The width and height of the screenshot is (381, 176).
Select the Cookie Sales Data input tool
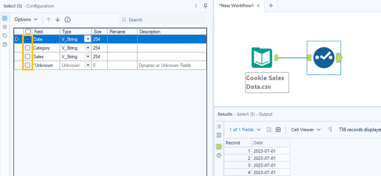coord(262,58)
